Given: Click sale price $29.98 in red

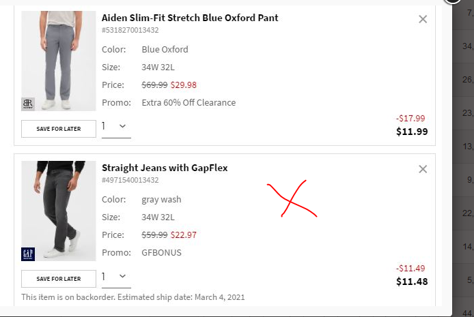Looking at the screenshot, I should [x=184, y=85].
